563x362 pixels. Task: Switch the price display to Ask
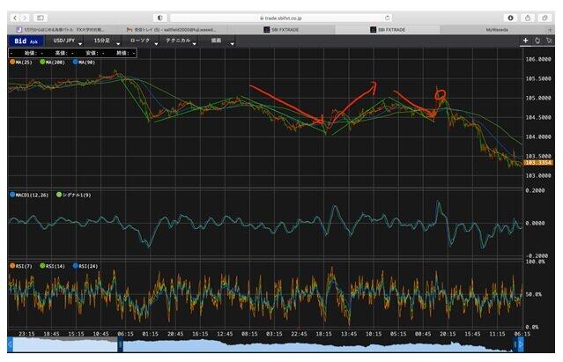click(33, 41)
